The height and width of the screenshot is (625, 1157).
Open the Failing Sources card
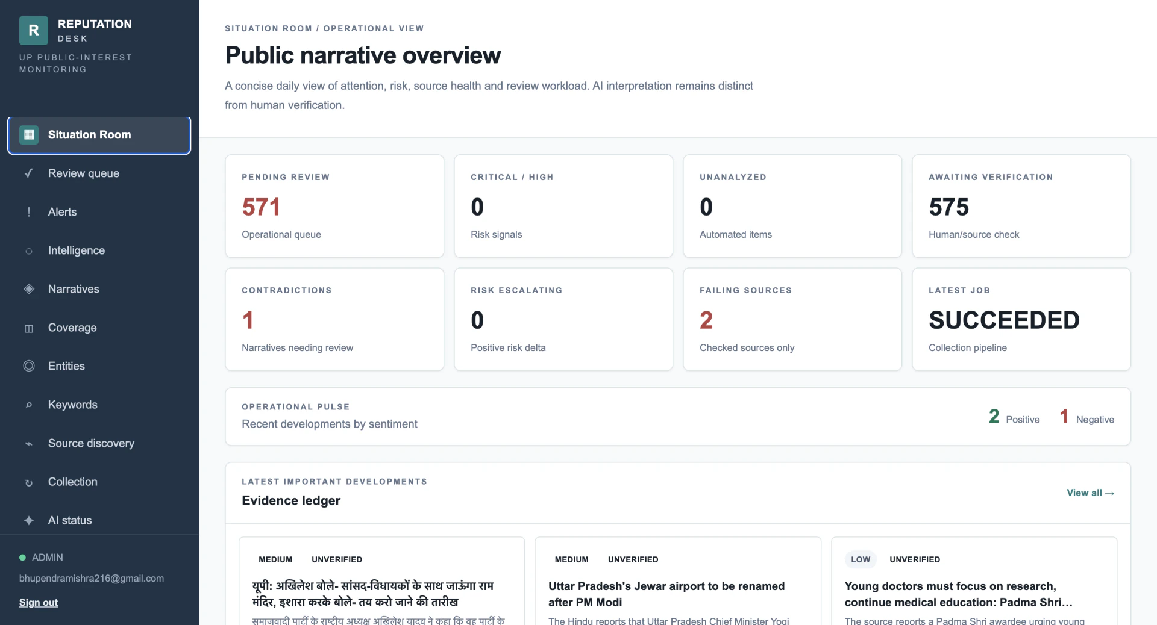(792, 319)
